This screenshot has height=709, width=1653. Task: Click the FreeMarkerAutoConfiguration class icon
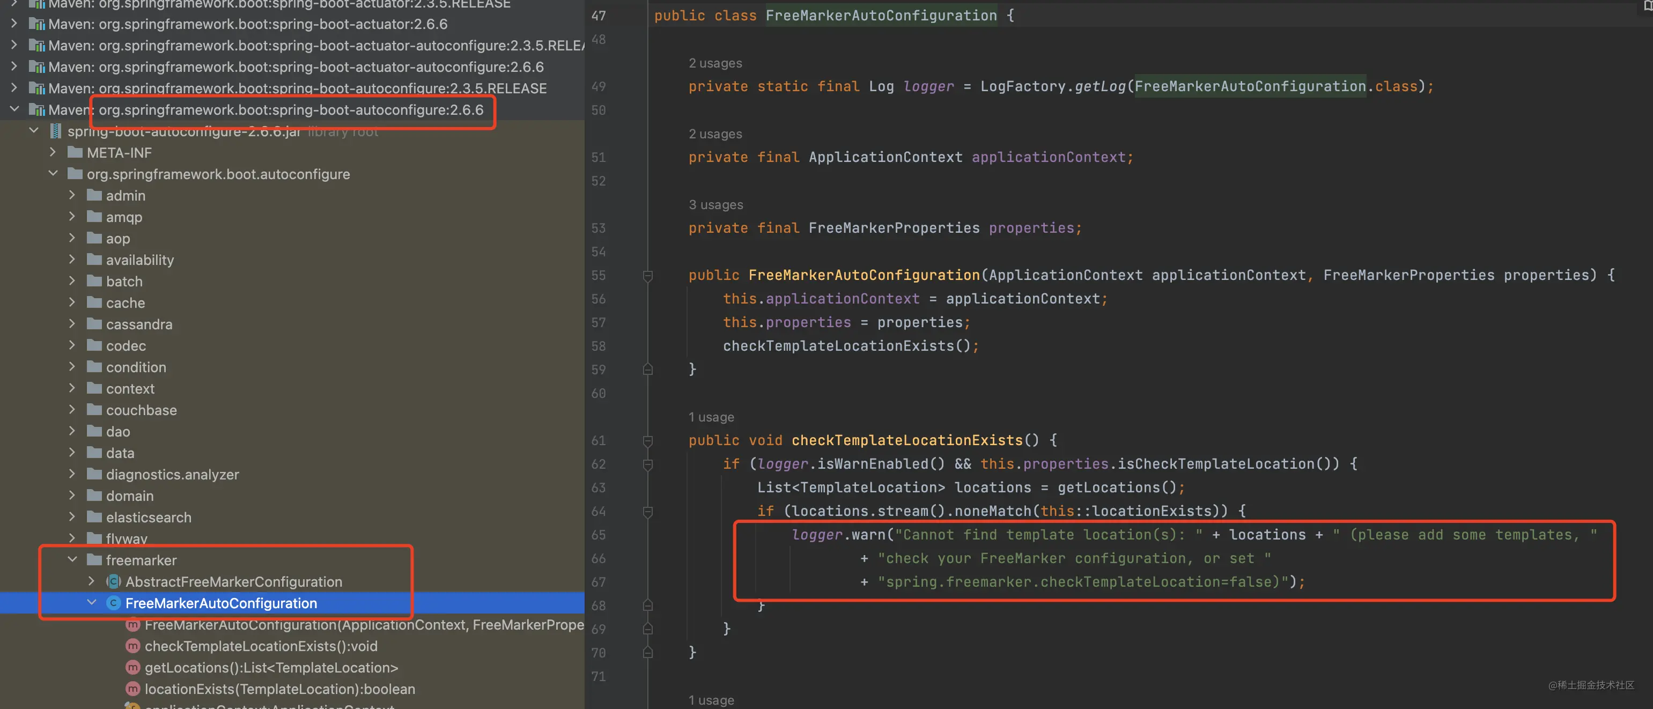pyautogui.click(x=114, y=603)
